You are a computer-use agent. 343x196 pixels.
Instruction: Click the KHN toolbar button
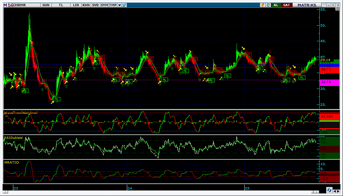click(x=86, y=5)
